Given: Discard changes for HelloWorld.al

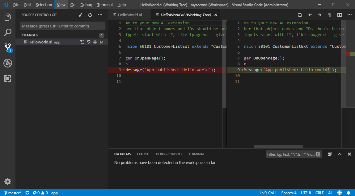Looking at the screenshot, I should 89,42.
